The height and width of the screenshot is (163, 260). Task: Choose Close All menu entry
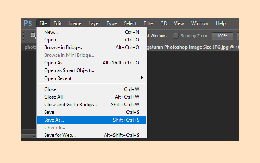pyautogui.click(x=91, y=97)
